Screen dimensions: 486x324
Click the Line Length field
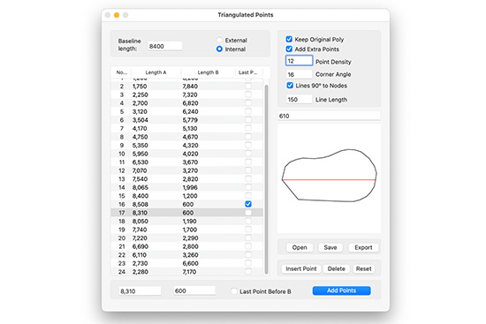299,100
